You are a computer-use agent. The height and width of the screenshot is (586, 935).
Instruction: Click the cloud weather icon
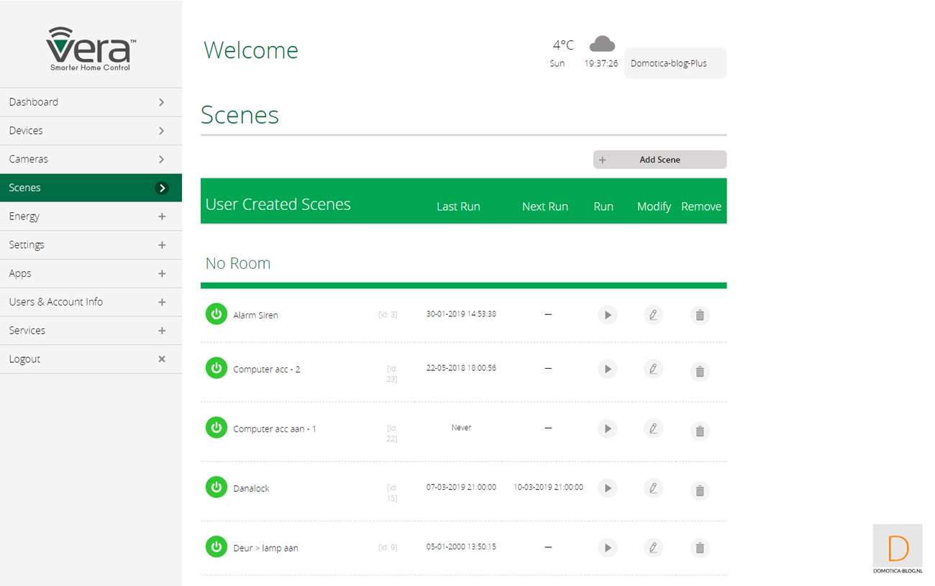(602, 45)
